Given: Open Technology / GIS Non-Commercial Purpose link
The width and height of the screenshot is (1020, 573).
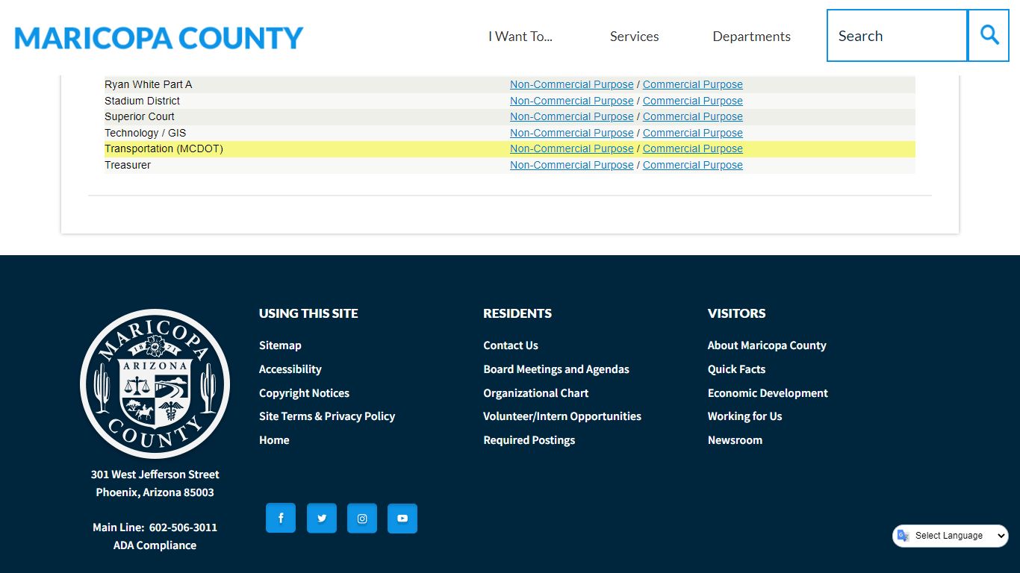Looking at the screenshot, I should [571, 133].
